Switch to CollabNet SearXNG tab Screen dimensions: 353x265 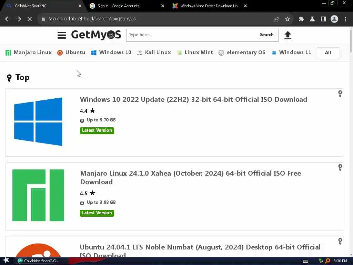[x=43, y=6]
